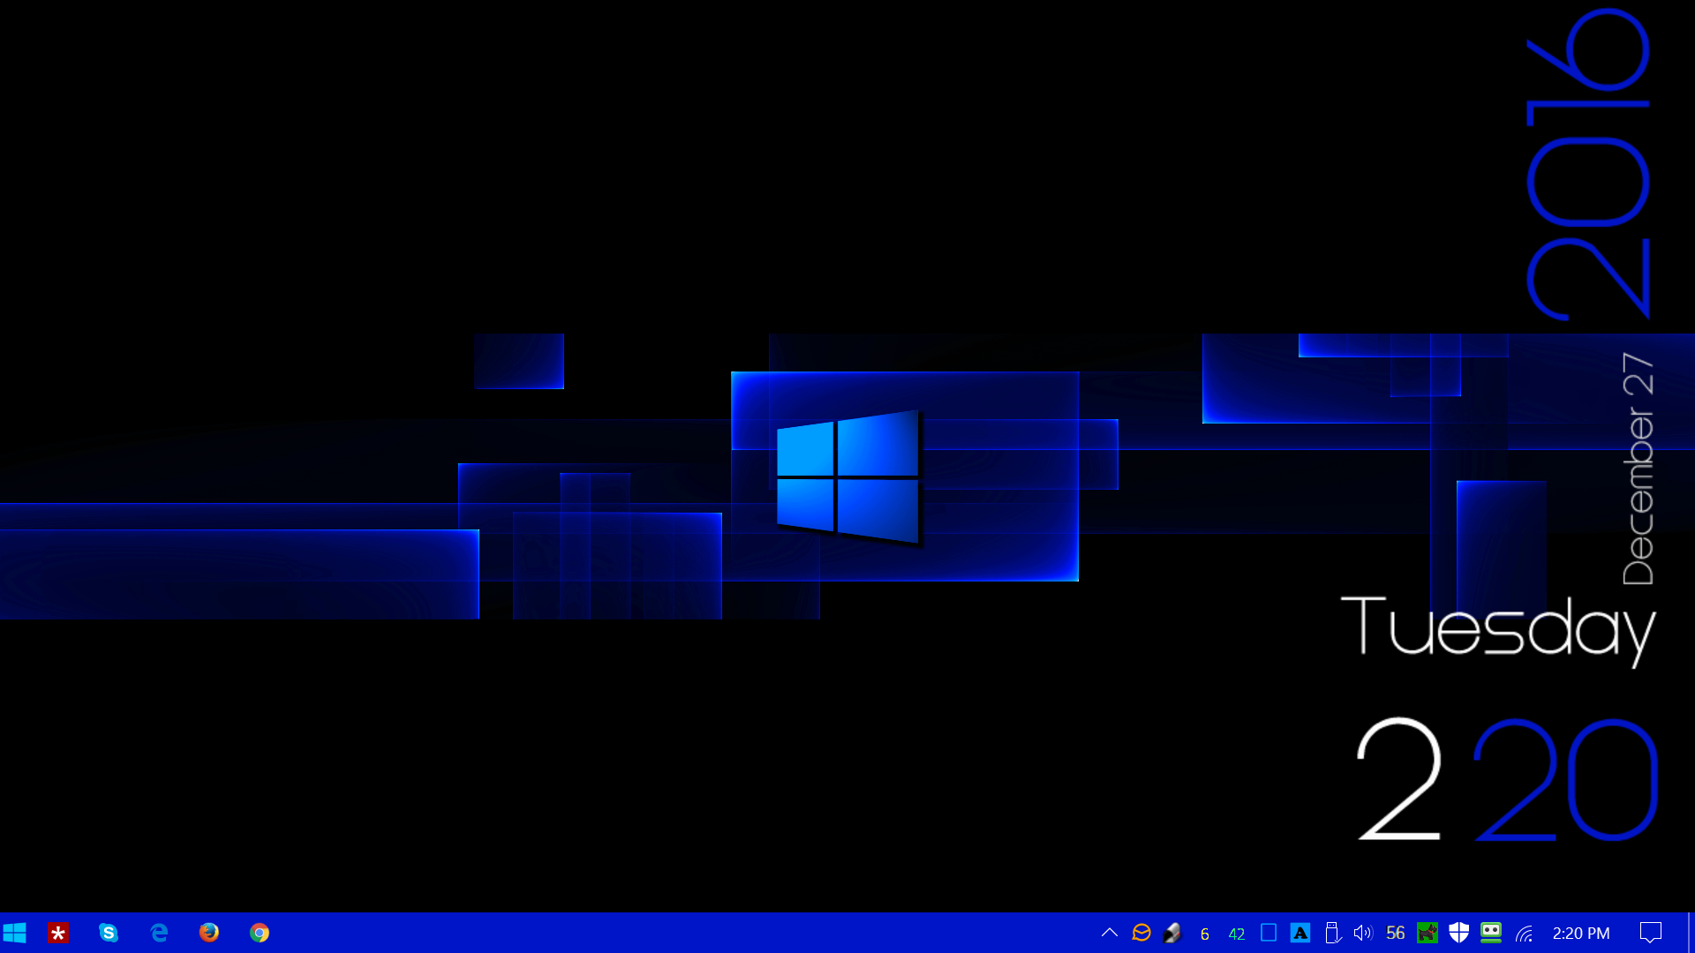
Task: Open Microsoft Edge from the taskbar
Action: [x=159, y=933]
